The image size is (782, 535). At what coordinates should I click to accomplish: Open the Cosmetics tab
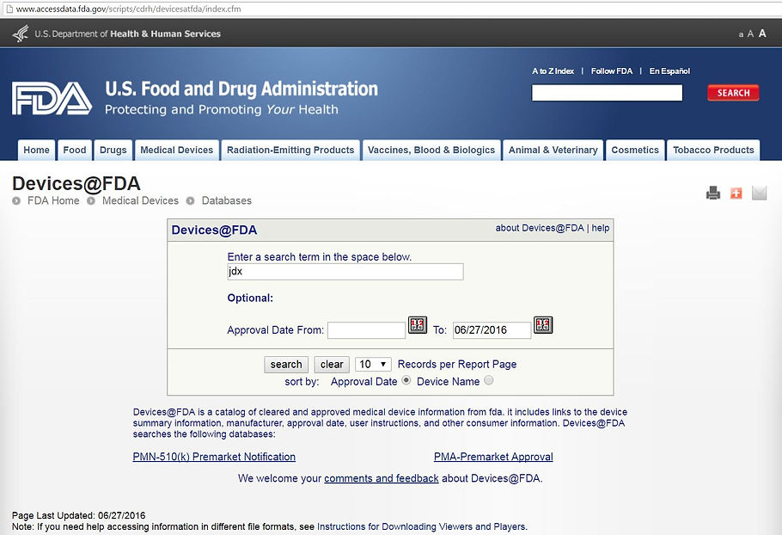click(x=635, y=151)
